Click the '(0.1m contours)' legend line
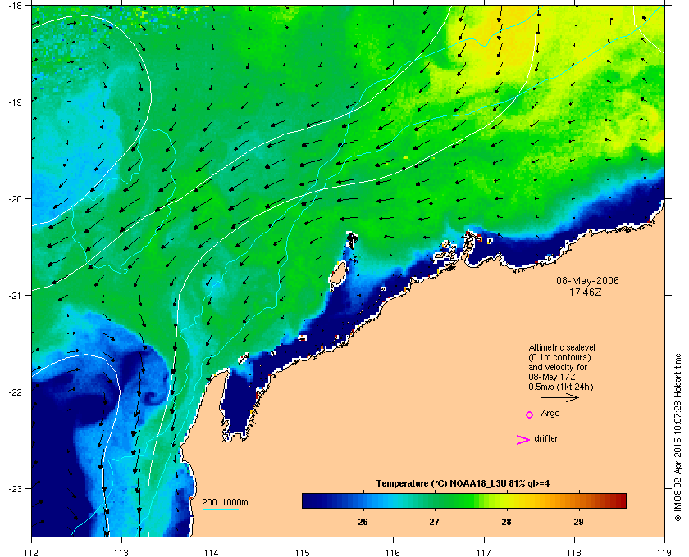The width and height of the screenshot is (689, 557). coord(559,357)
